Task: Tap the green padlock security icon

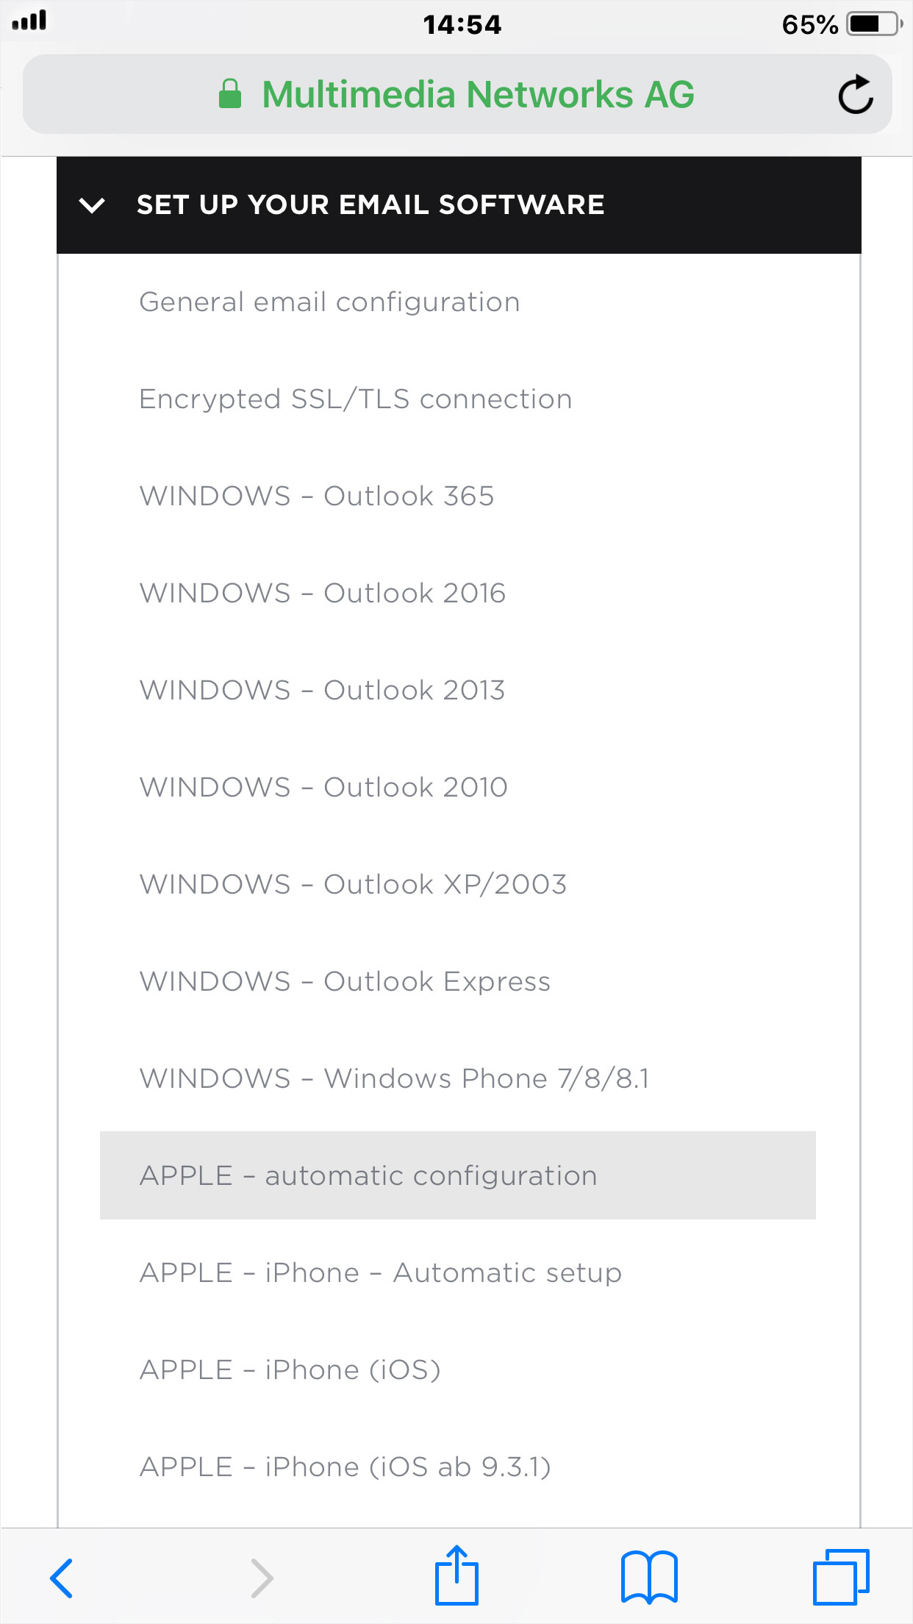Action: pos(230,93)
